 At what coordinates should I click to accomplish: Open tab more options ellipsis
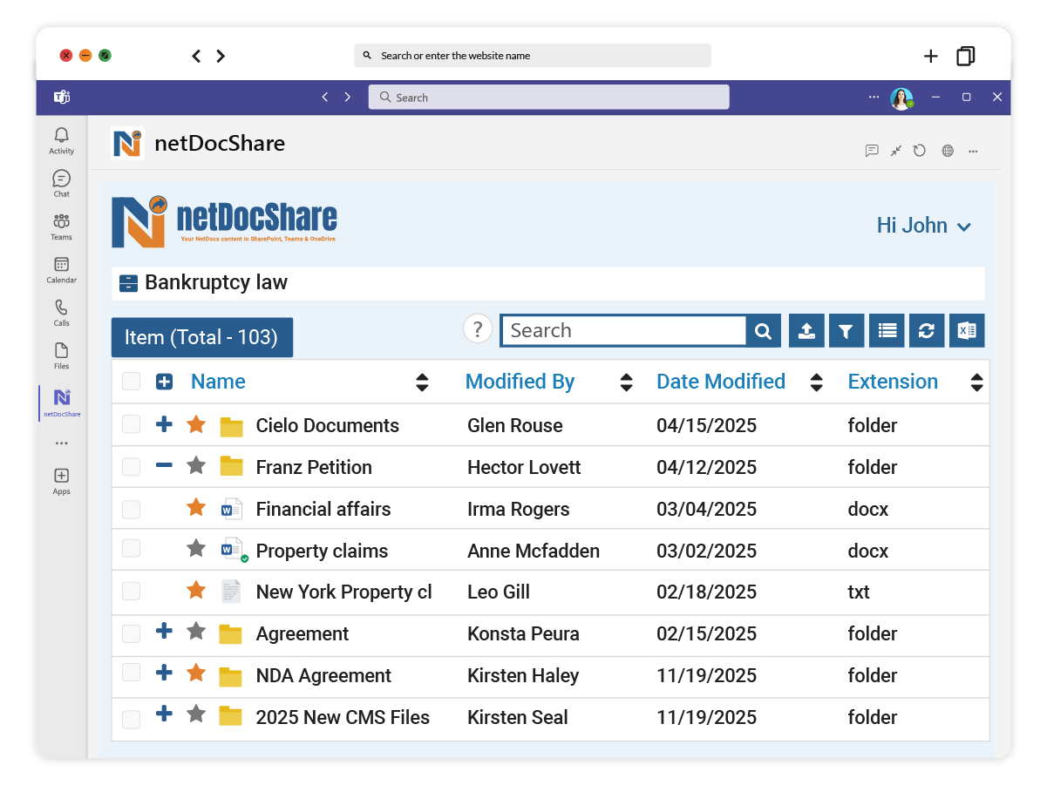click(x=973, y=151)
